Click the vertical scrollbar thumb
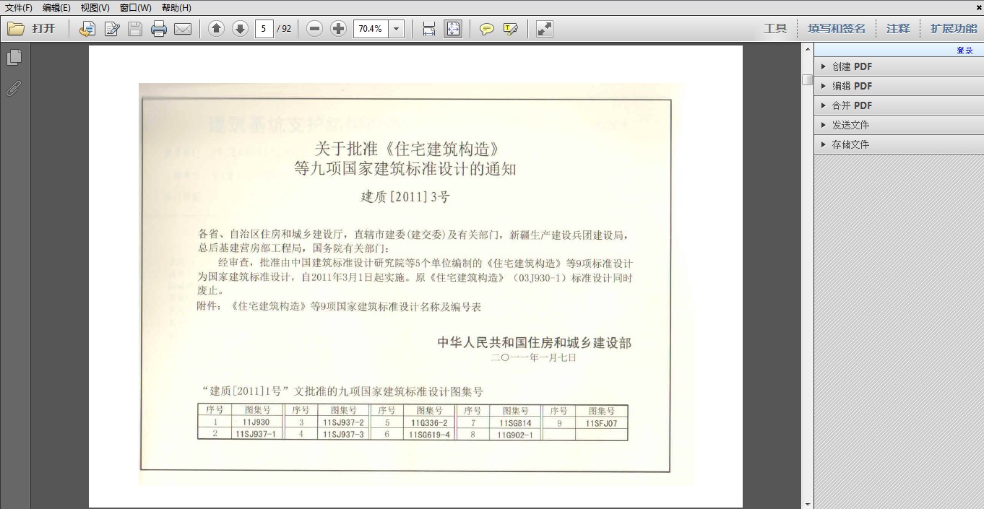The height and width of the screenshot is (509, 984). (808, 79)
